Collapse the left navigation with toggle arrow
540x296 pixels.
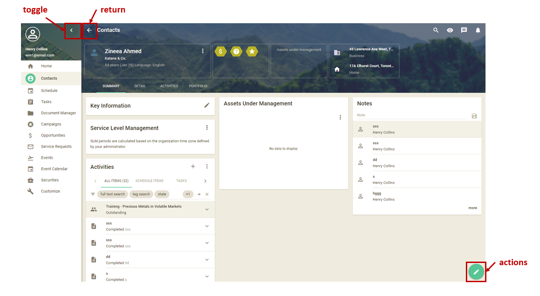click(72, 30)
